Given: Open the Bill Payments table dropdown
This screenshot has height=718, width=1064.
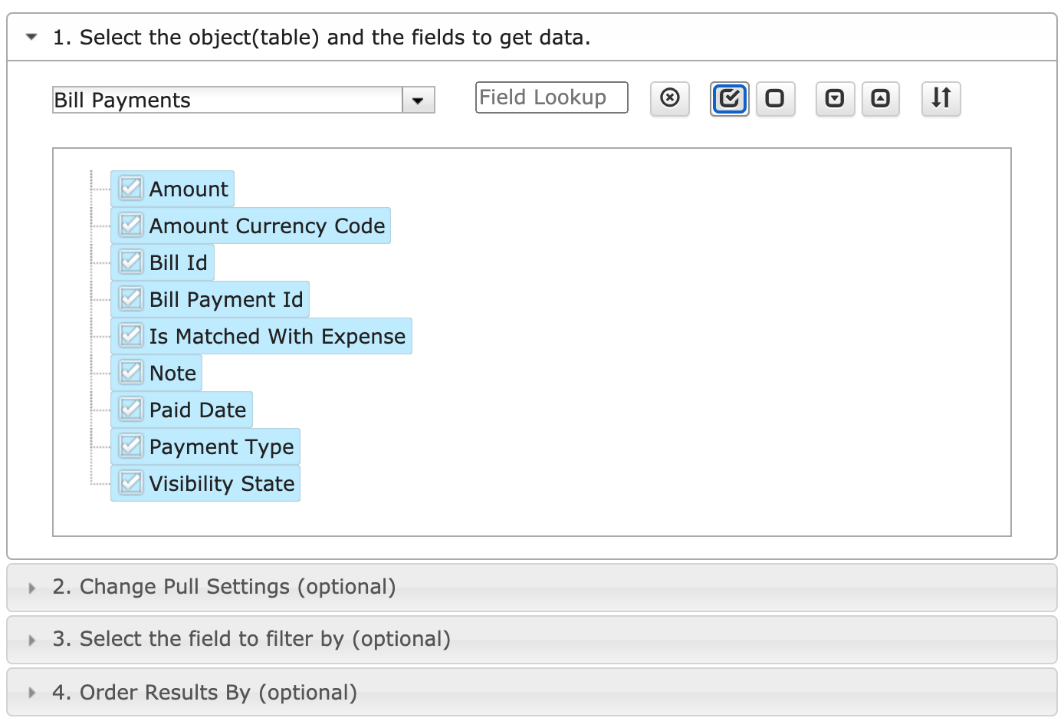Looking at the screenshot, I should (418, 100).
